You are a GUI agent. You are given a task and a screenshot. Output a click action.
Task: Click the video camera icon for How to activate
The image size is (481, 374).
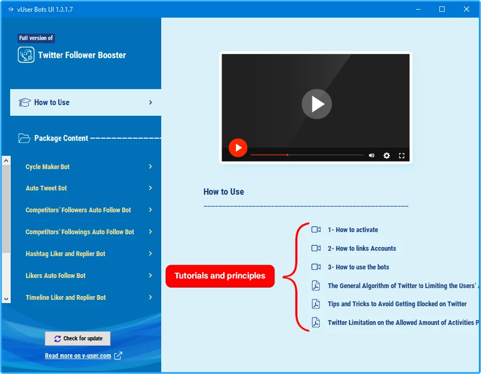[x=316, y=229]
